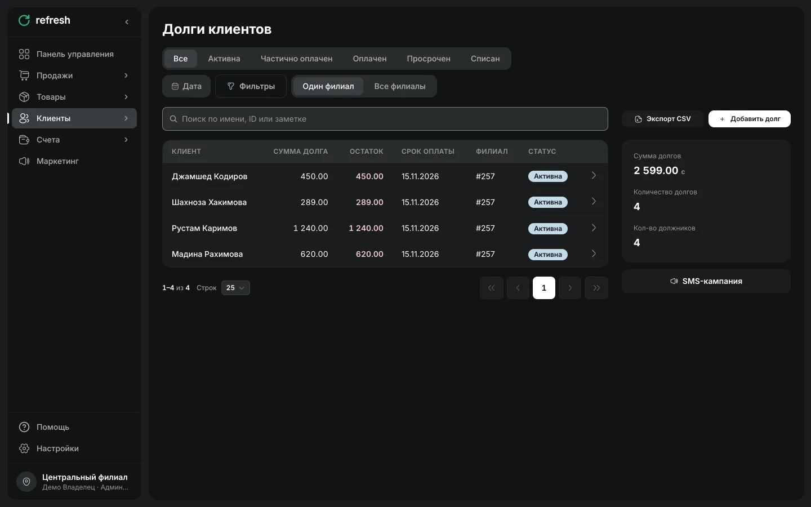Select the Просрочен tab
The height and width of the screenshot is (507, 811).
click(x=429, y=59)
